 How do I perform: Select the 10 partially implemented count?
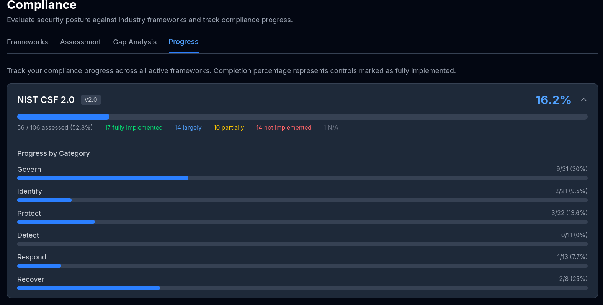[229, 127]
